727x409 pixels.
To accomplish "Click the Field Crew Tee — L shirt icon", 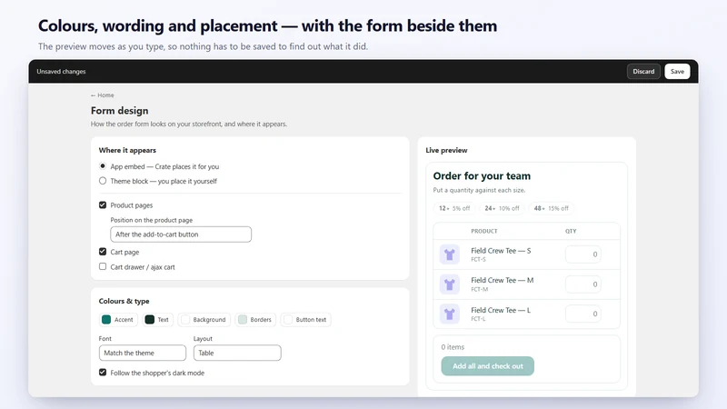I will pyautogui.click(x=449, y=314).
